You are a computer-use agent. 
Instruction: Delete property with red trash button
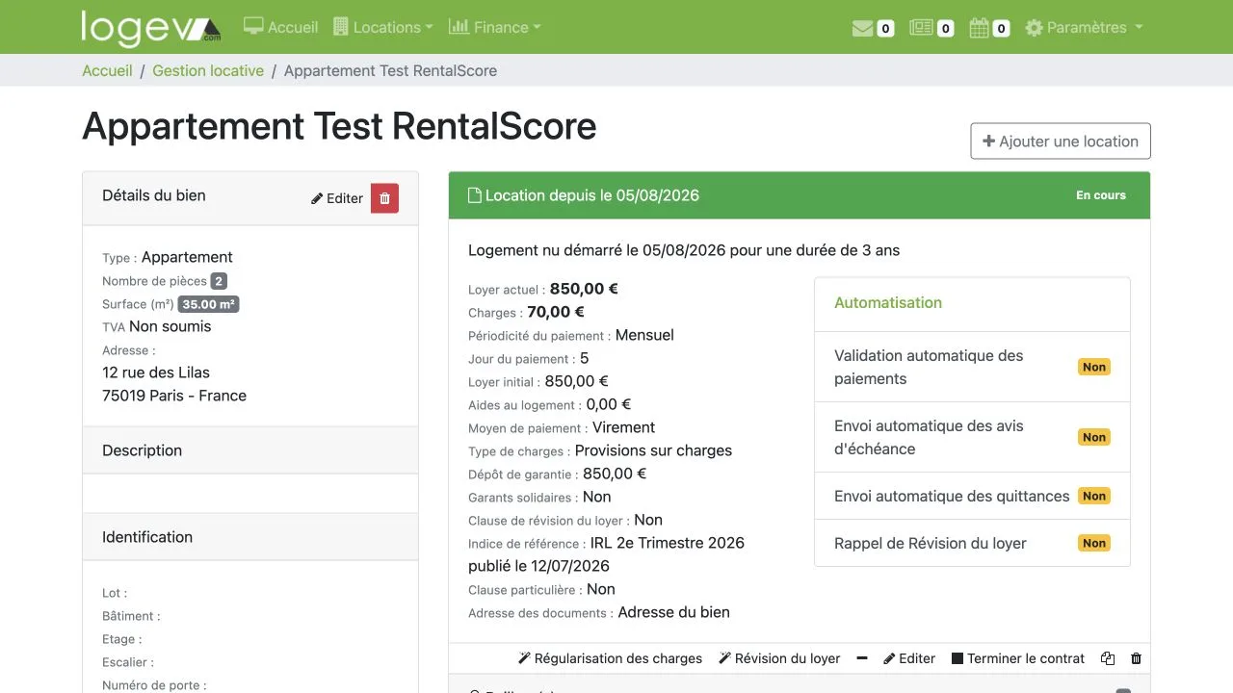384,198
